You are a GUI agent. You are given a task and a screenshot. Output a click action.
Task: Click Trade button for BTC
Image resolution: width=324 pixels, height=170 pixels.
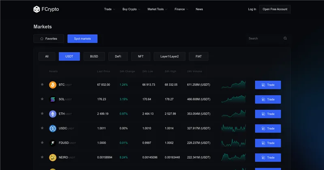point(268,85)
